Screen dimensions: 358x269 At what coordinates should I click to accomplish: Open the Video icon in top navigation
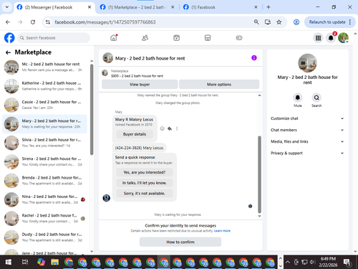click(x=176, y=38)
